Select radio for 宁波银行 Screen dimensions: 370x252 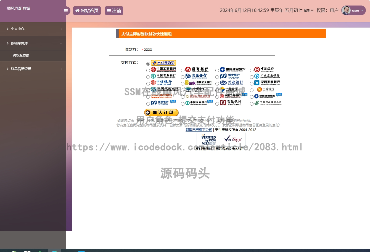coord(252,90)
